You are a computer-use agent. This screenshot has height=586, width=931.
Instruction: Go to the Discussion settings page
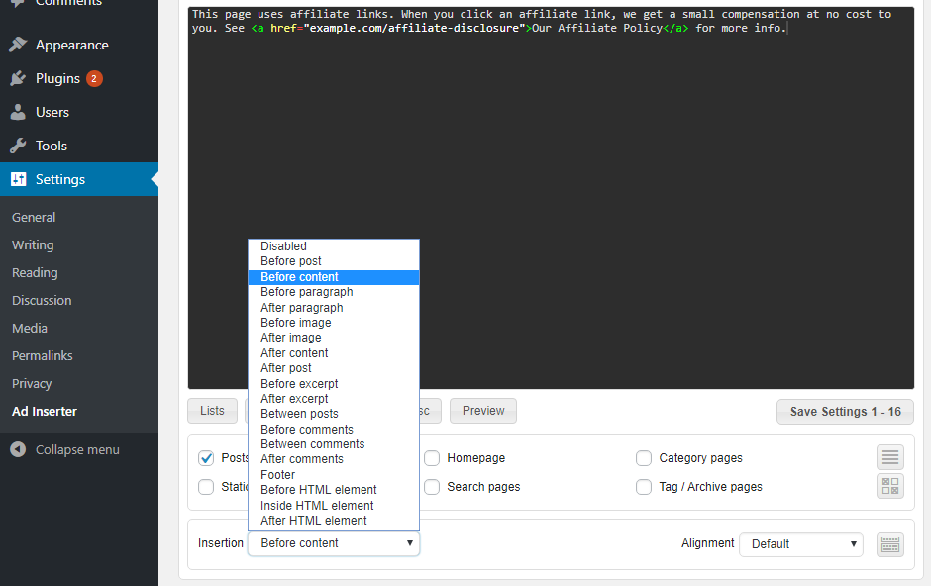(42, 300)
